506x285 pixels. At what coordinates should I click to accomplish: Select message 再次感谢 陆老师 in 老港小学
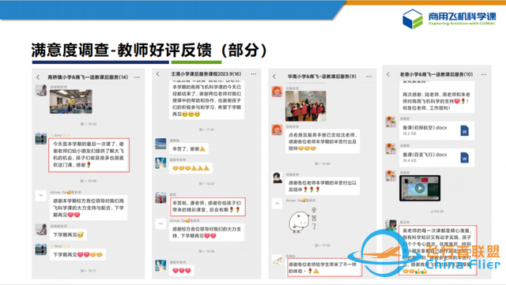coord(437,97)
